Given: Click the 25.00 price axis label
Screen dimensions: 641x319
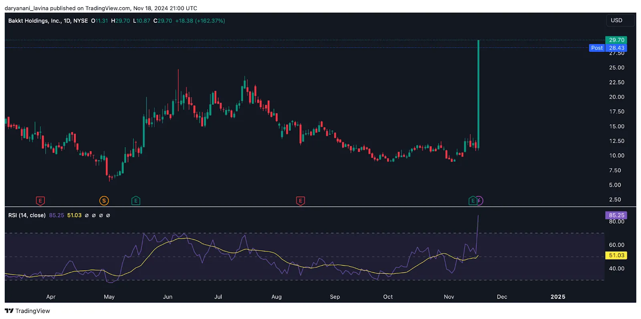Looking at the screenshot, I should click(x=617, y=68).
